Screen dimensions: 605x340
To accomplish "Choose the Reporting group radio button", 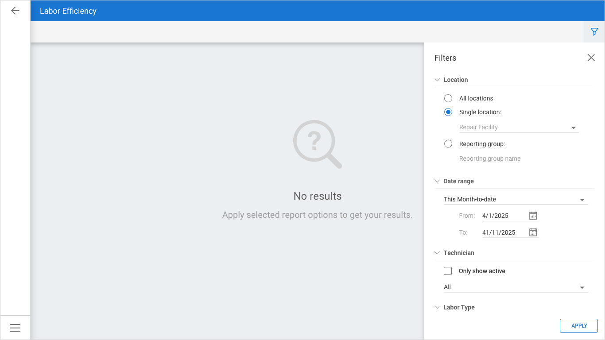I will (448, 144).
